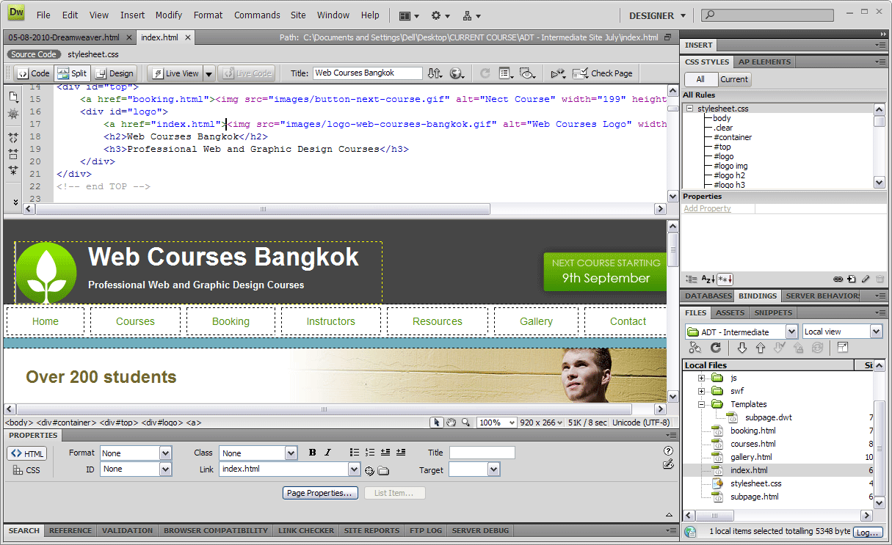892x545 pixels.
Task: Click the application search field
Action: (x=767, y=15)
